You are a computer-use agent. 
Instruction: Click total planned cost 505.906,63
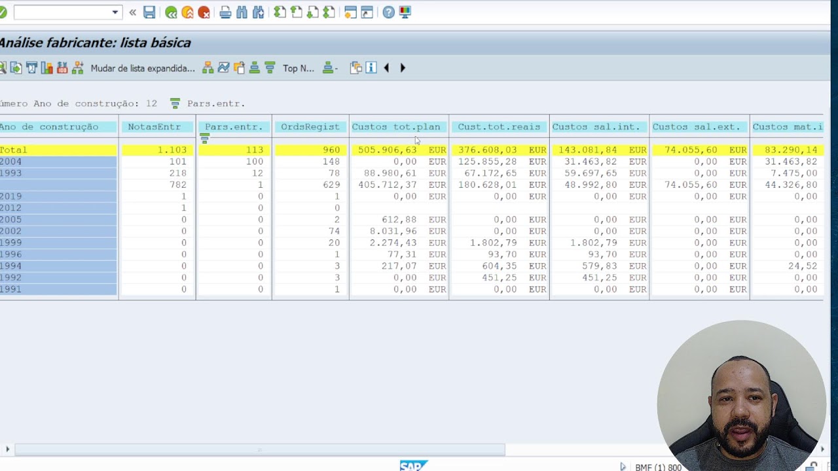click(387, 150)
